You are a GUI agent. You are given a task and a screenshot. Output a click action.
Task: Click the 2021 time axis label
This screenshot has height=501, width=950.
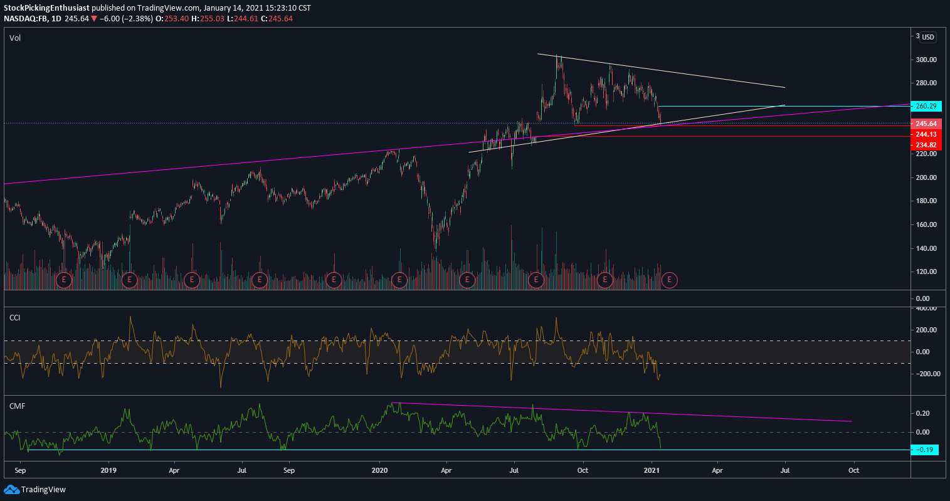pyautogui.click(x=652, y=470)
